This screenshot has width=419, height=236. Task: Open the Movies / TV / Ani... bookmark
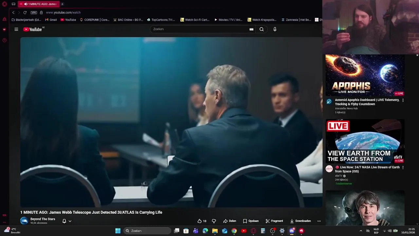228,20
